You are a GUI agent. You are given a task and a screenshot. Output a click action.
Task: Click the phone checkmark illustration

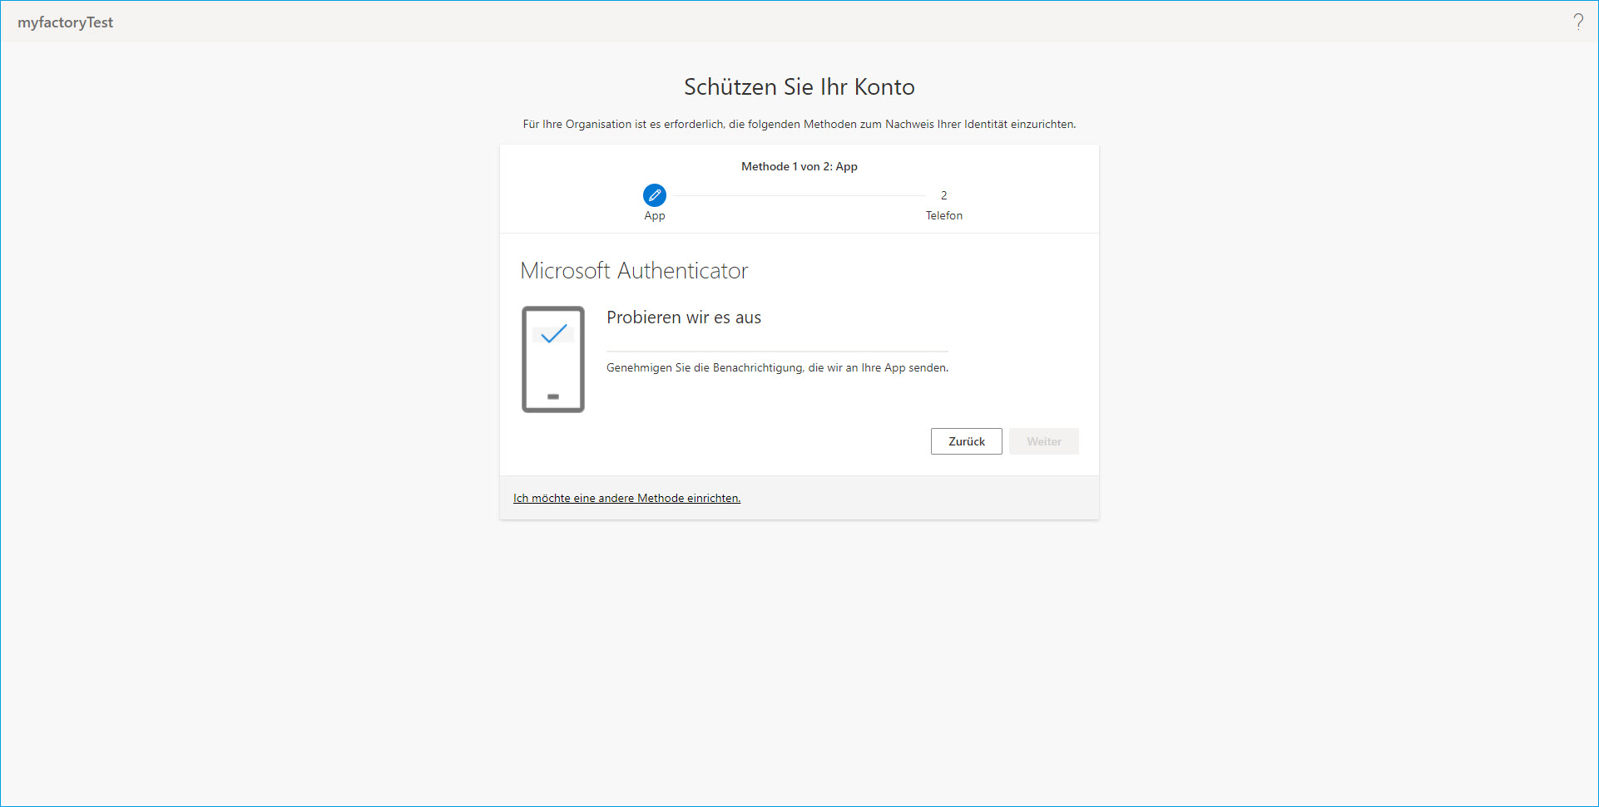[553, 359]
